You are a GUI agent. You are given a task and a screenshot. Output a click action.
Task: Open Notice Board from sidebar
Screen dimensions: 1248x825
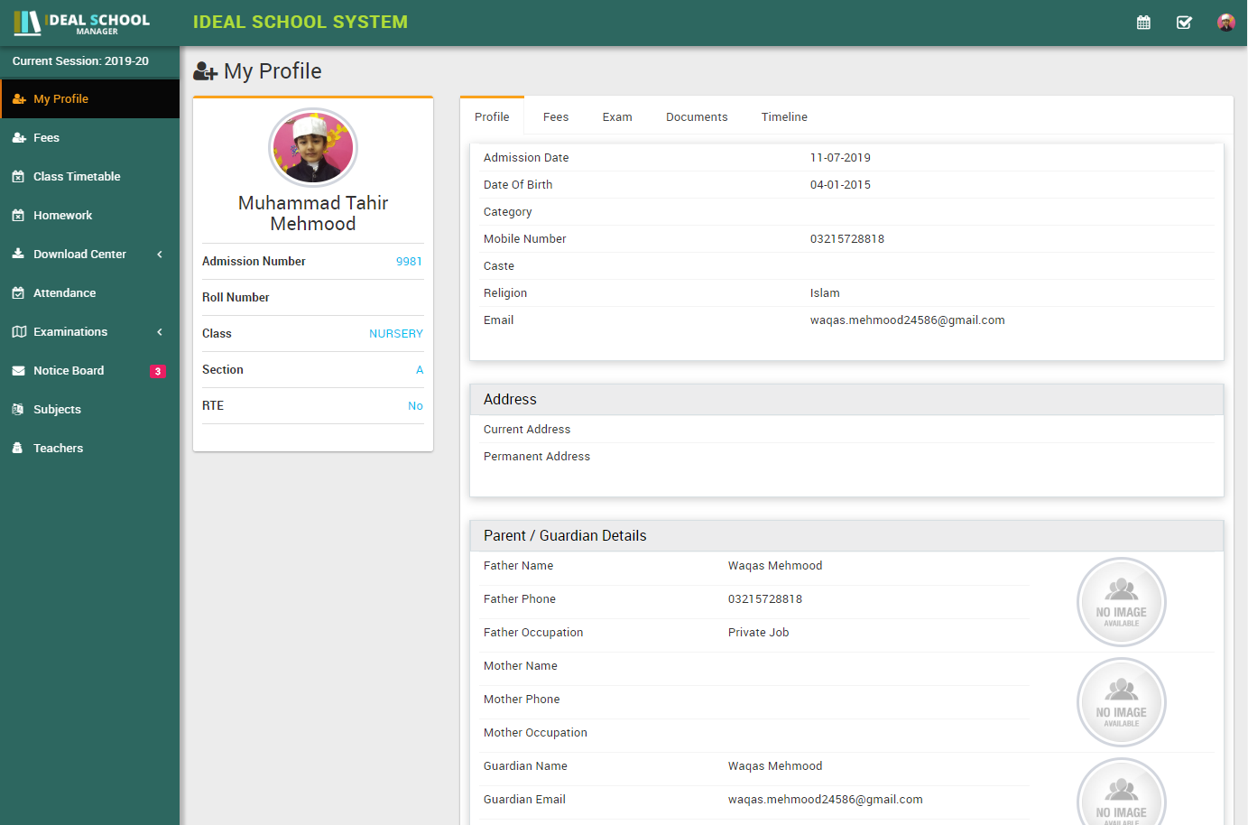click(90, 371)
